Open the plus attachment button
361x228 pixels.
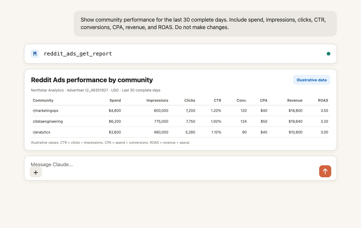tap(36, 172)
